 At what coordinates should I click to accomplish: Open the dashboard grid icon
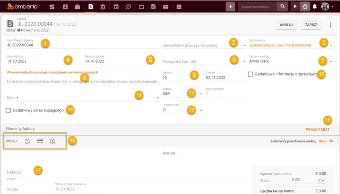(52, 7)
